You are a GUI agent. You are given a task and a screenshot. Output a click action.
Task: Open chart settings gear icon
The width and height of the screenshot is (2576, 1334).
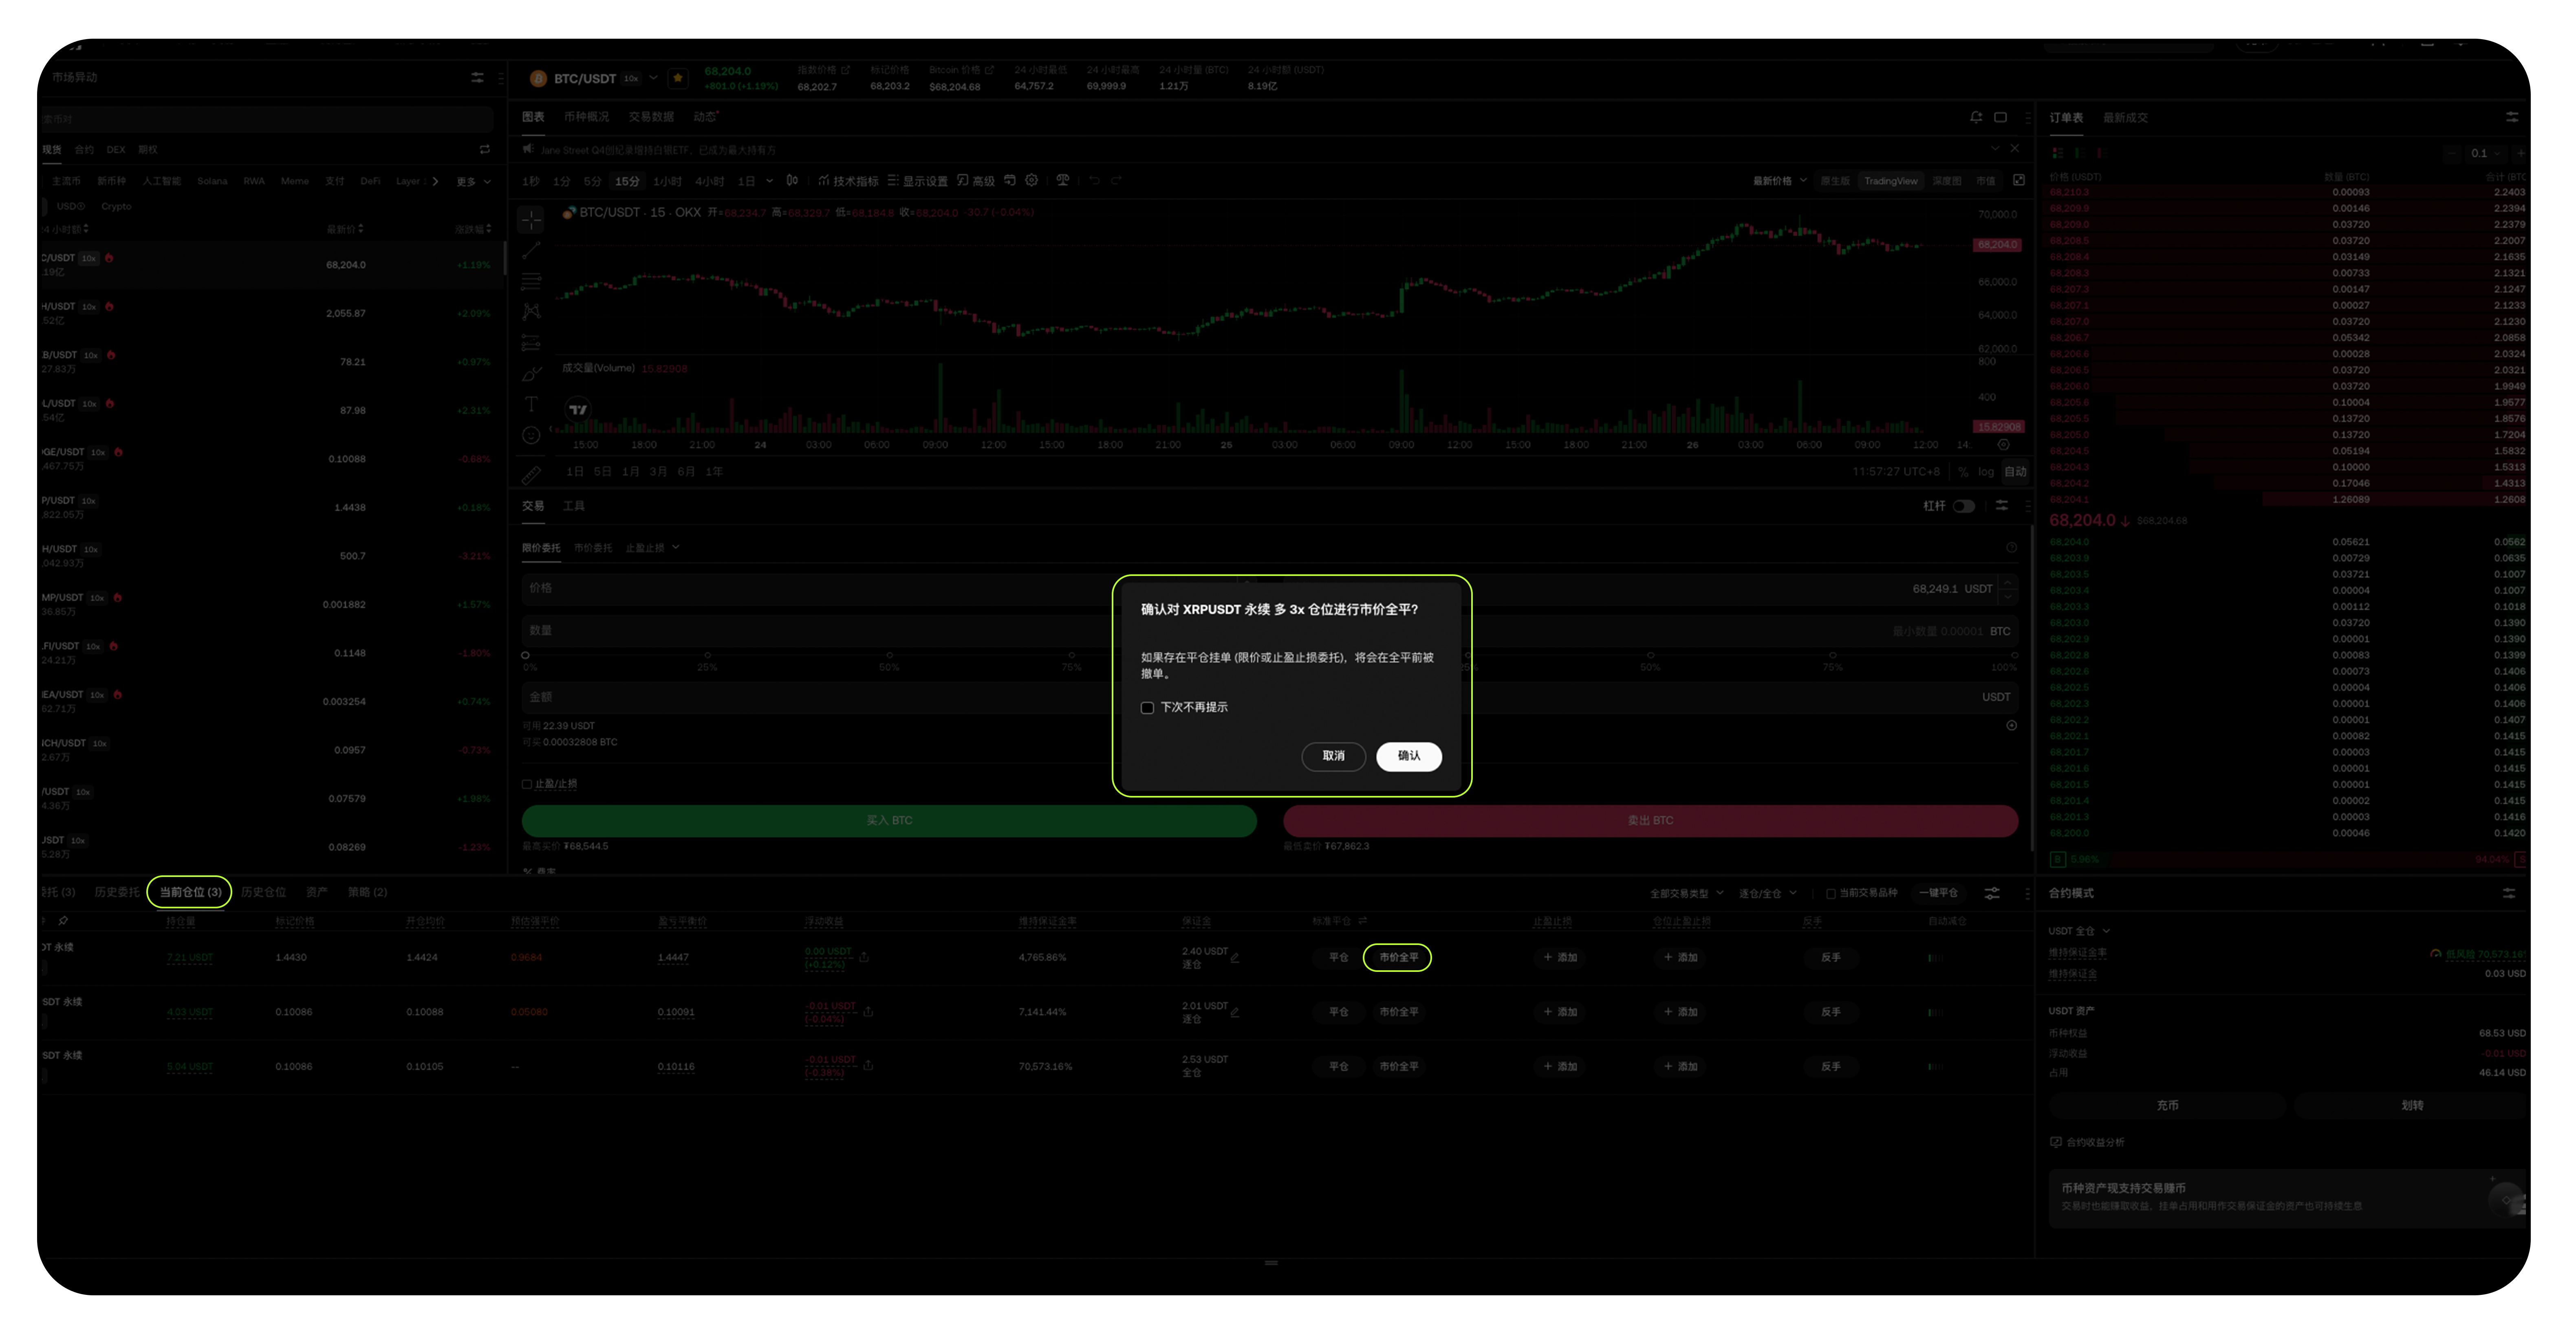[x=1032, y=181]
